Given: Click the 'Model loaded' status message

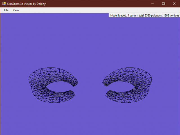Looking at the screenshot, I should (x=118, y=15).
